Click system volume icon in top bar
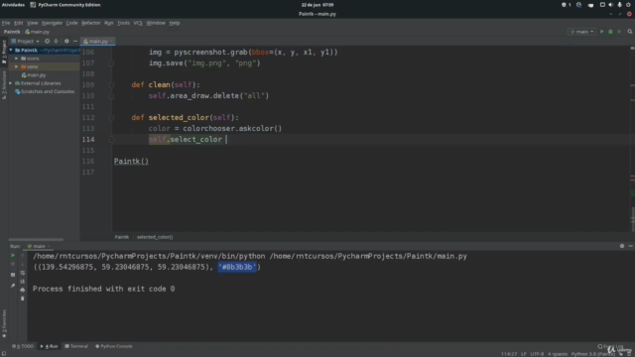The image size is (635, 357). pyautogui.click(x=611, y=5)
